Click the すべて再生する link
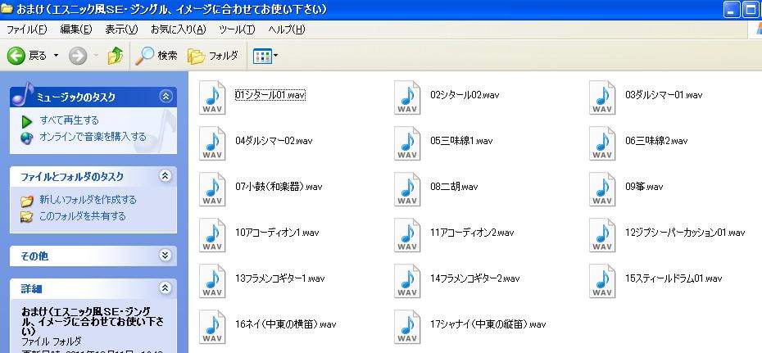The height and width of the screenshot is (353, 762). coord(69,120)
